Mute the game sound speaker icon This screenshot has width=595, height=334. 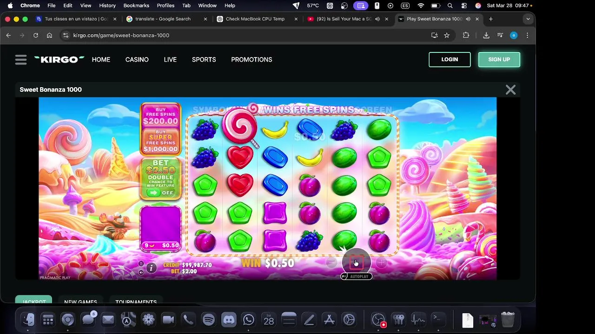[141, 273]
